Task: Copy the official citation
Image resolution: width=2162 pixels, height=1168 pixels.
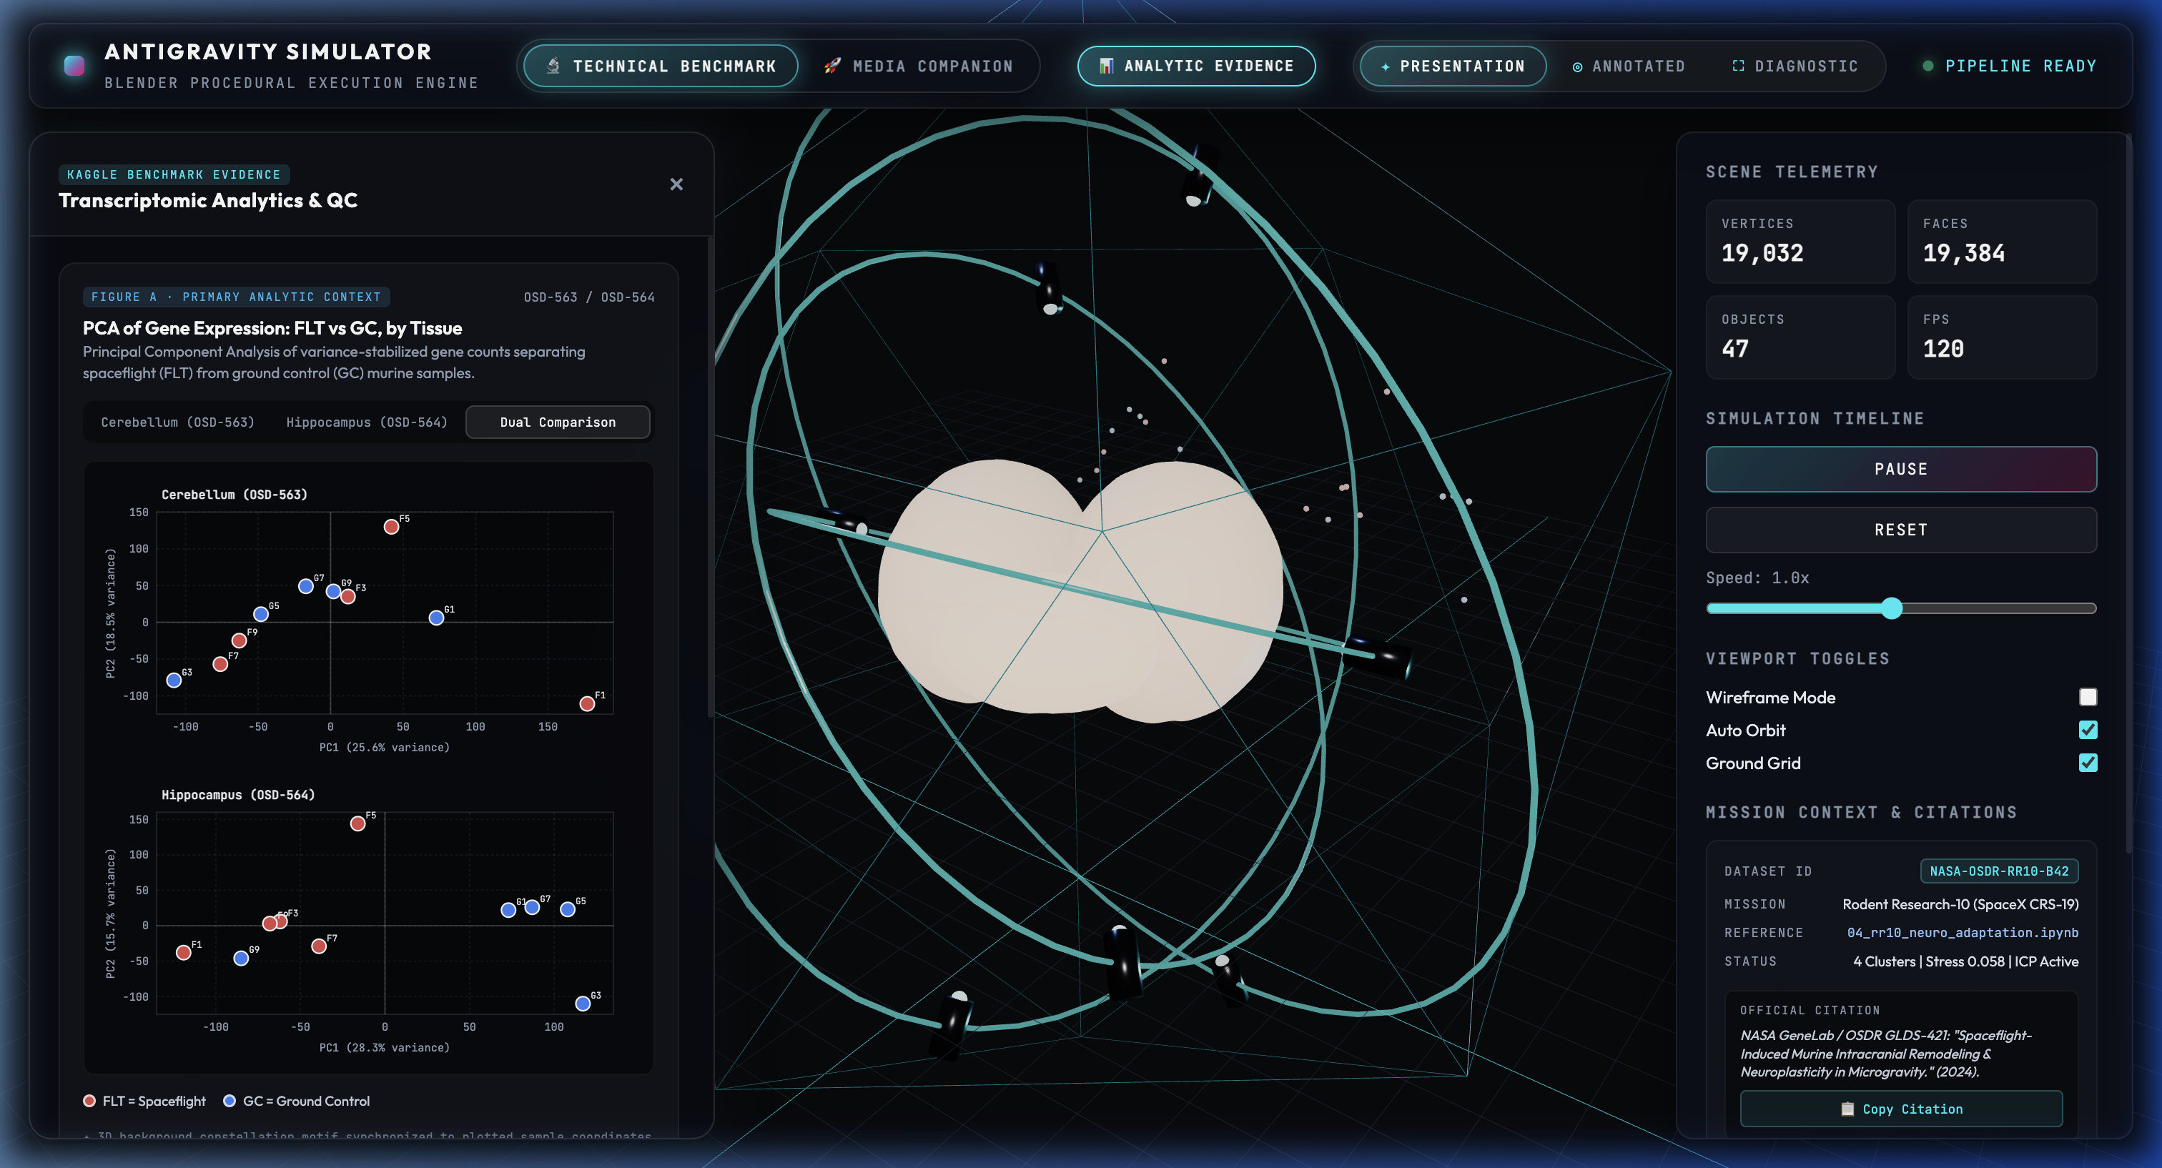Action: coord(1901,1109)
